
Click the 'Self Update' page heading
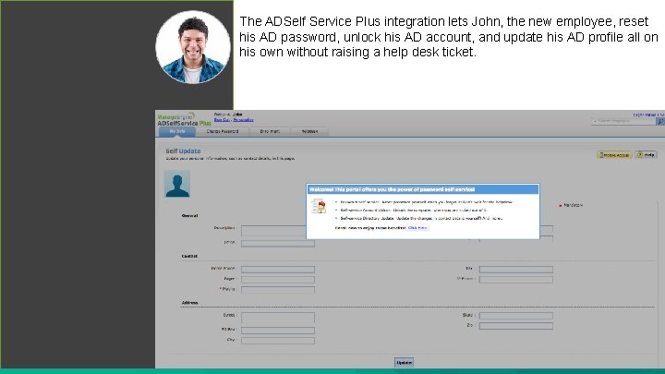point(183,151)
